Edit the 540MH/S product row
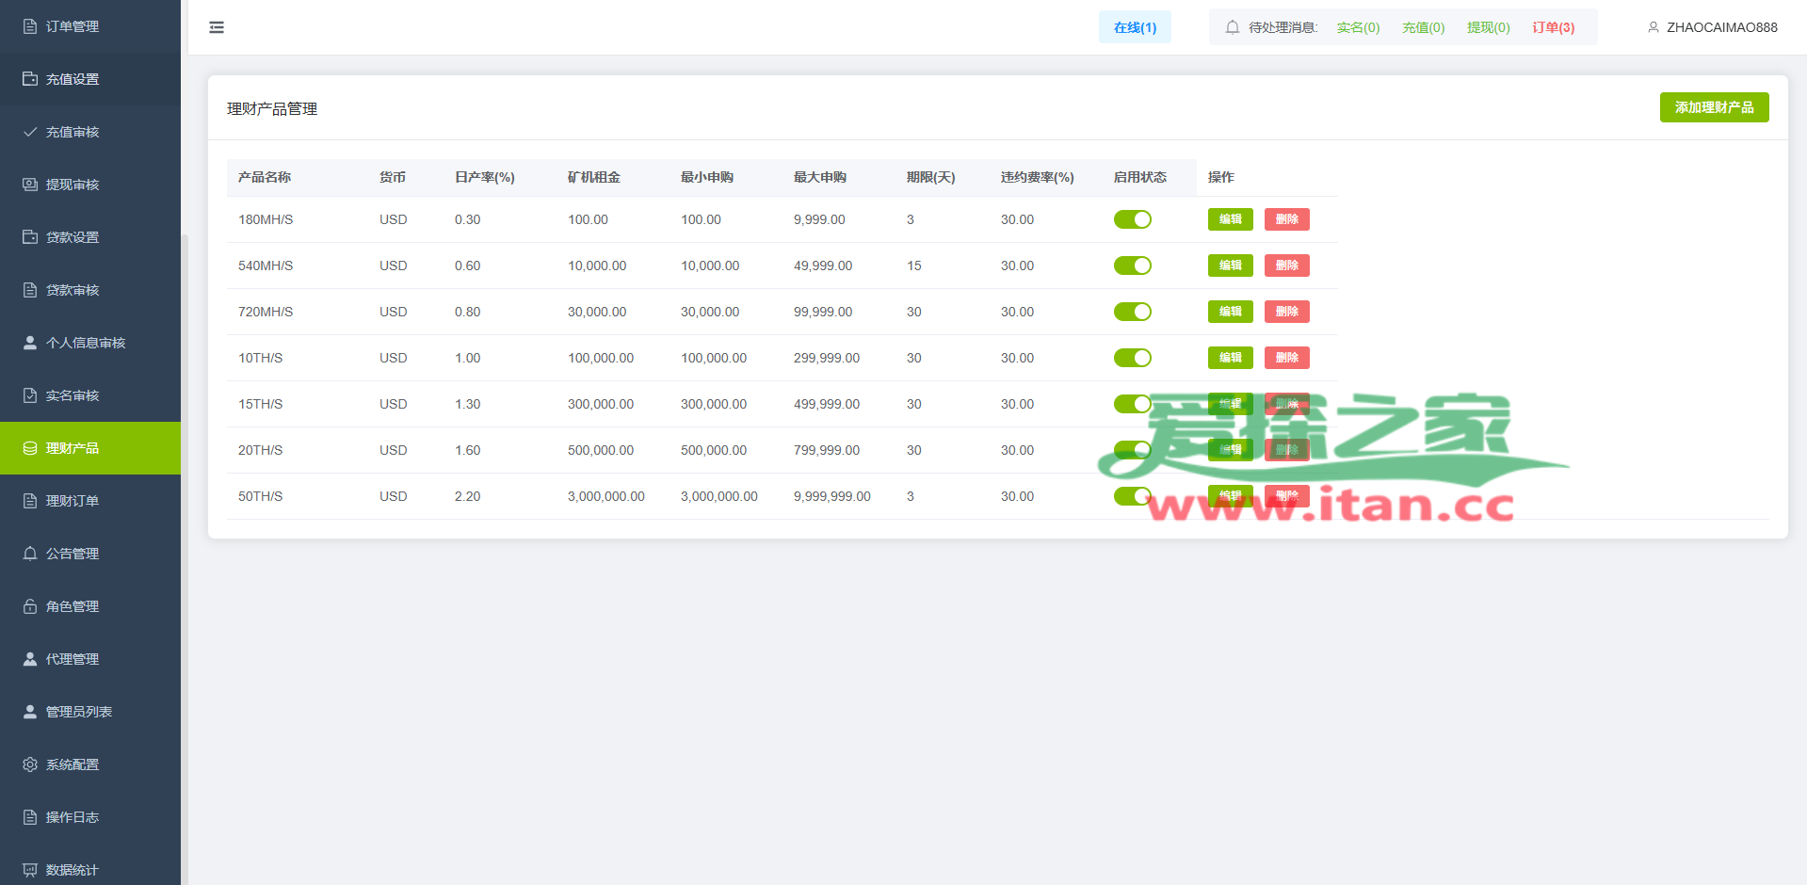Screen dimensions: 1807x885 click(1230, 265)
